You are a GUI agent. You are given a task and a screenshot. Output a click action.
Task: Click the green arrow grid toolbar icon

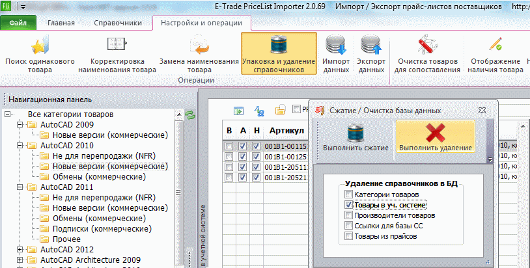click(239, 111)
